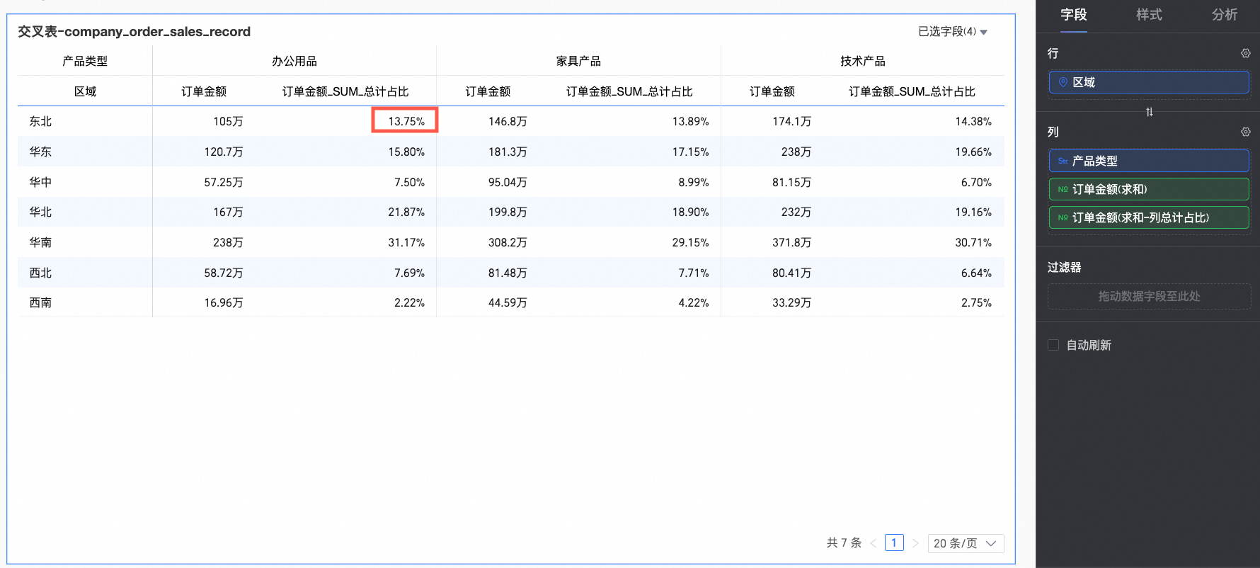Swap rows and columns with arrows icon
Viewport: 1260px width, 568px height.
point(1149,112)
